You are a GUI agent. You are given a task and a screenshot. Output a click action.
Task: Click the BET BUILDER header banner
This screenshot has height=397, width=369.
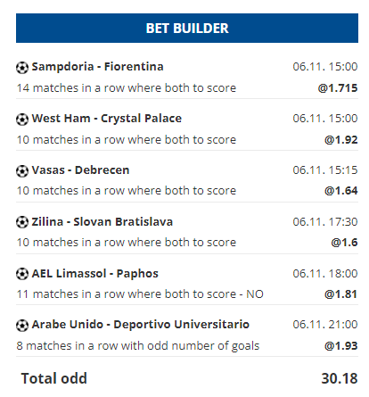pos(187,28)
